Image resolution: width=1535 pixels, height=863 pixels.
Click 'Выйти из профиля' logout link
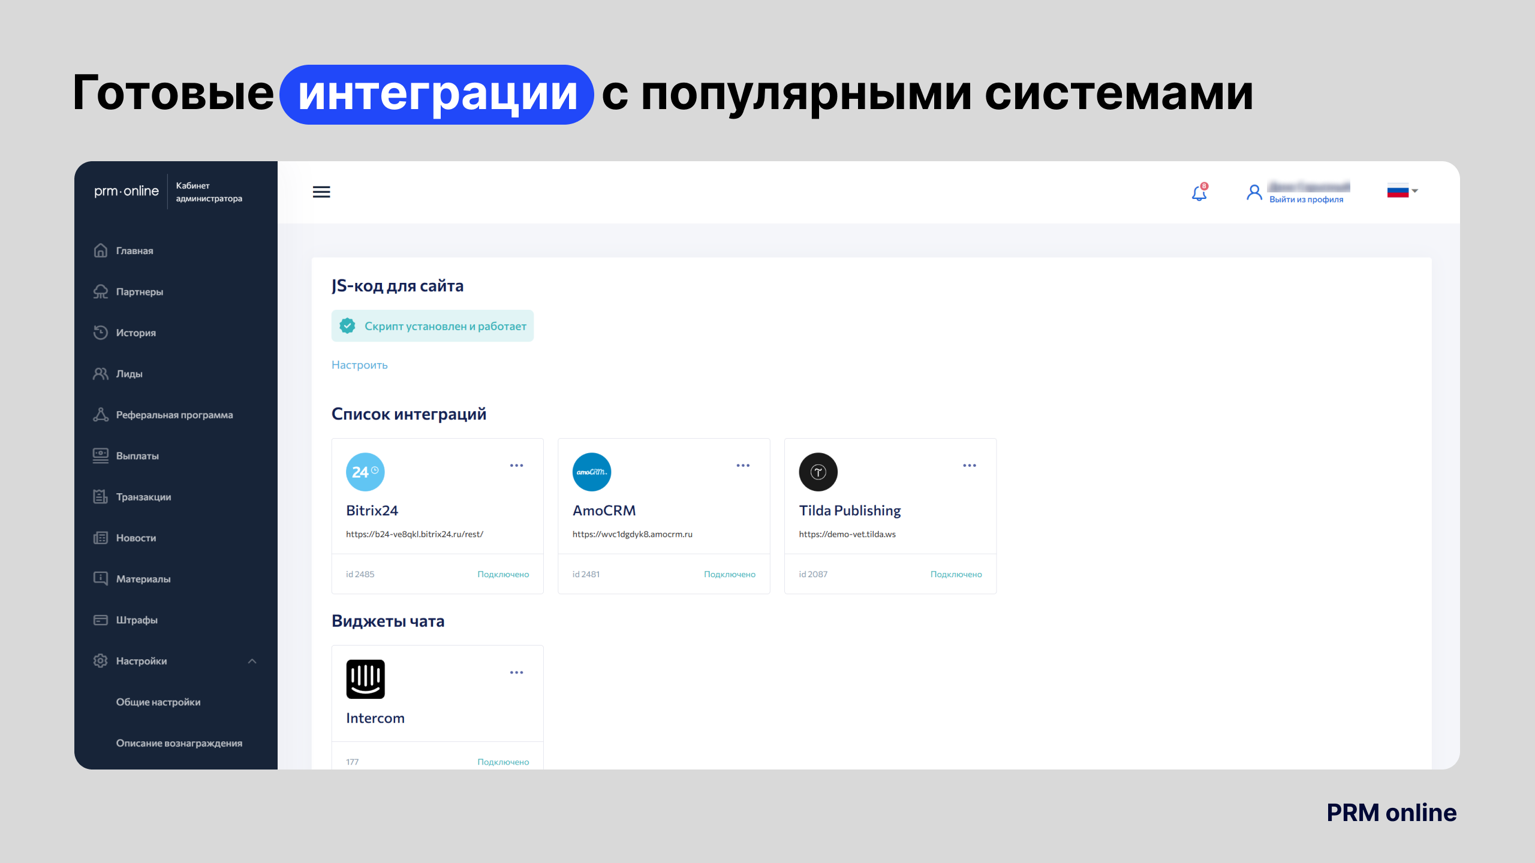pyautogui.click(x=1306, y=200)
